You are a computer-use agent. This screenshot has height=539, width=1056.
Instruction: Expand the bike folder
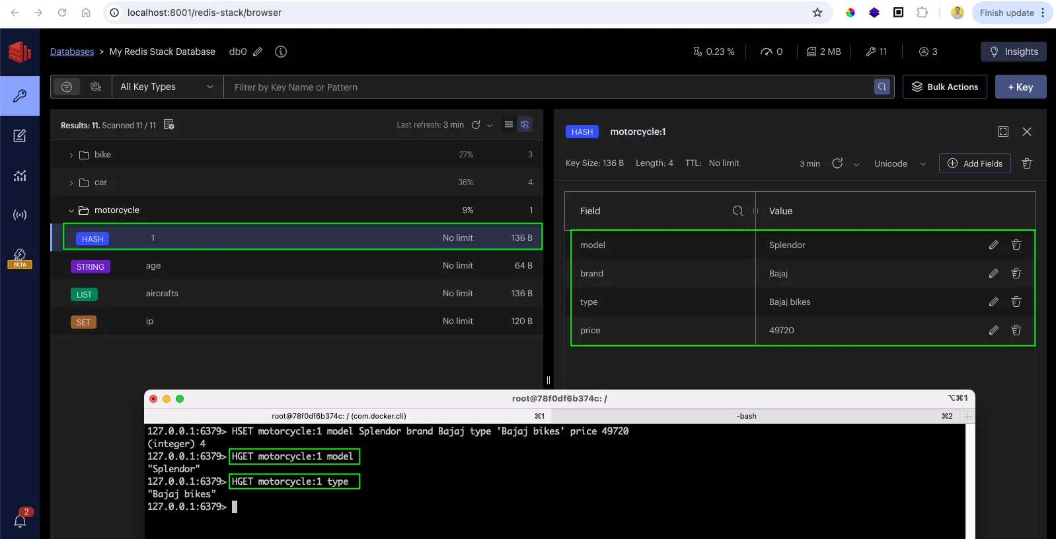(x=71, y=155)
